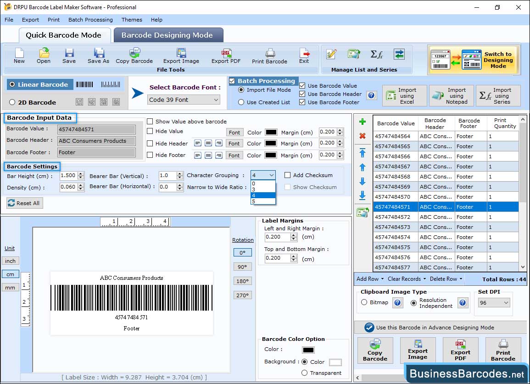Check the Hide Value checkbox
The image size is (530, 384).
150,131
